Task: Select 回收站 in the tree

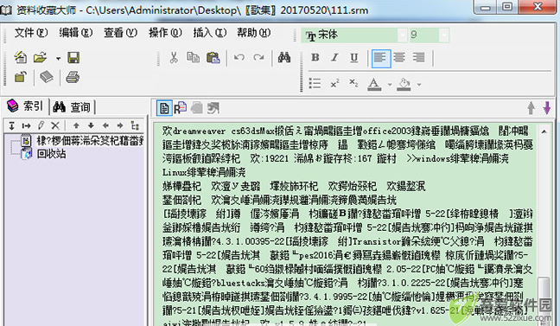Action: tap(51, 154)
